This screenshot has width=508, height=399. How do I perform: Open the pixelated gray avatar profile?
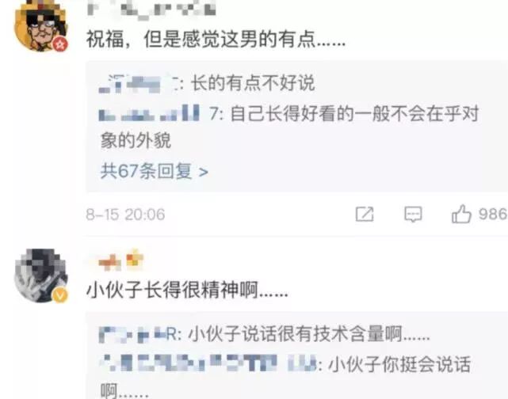point(40,275)
